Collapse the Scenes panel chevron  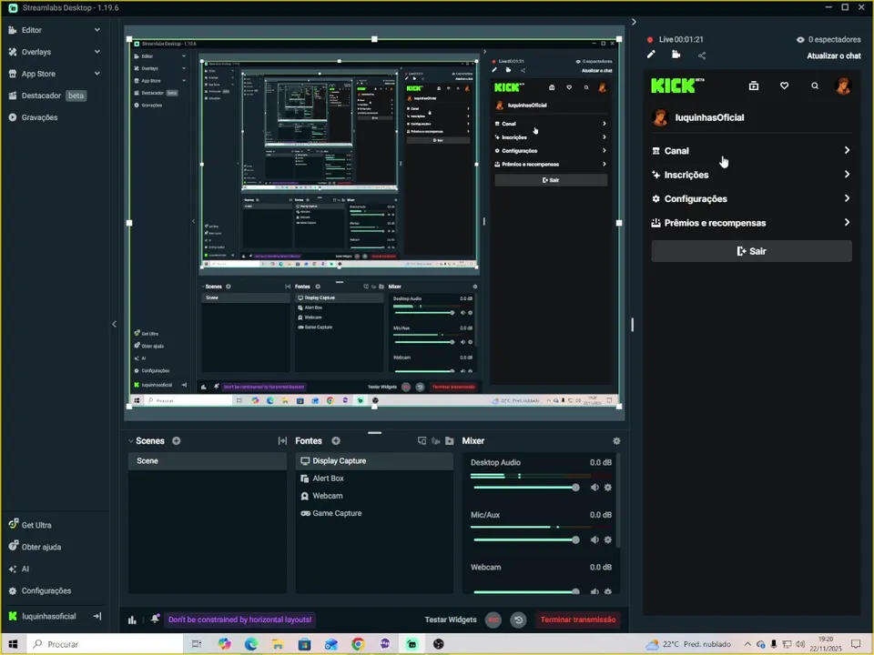click(131, 440)
